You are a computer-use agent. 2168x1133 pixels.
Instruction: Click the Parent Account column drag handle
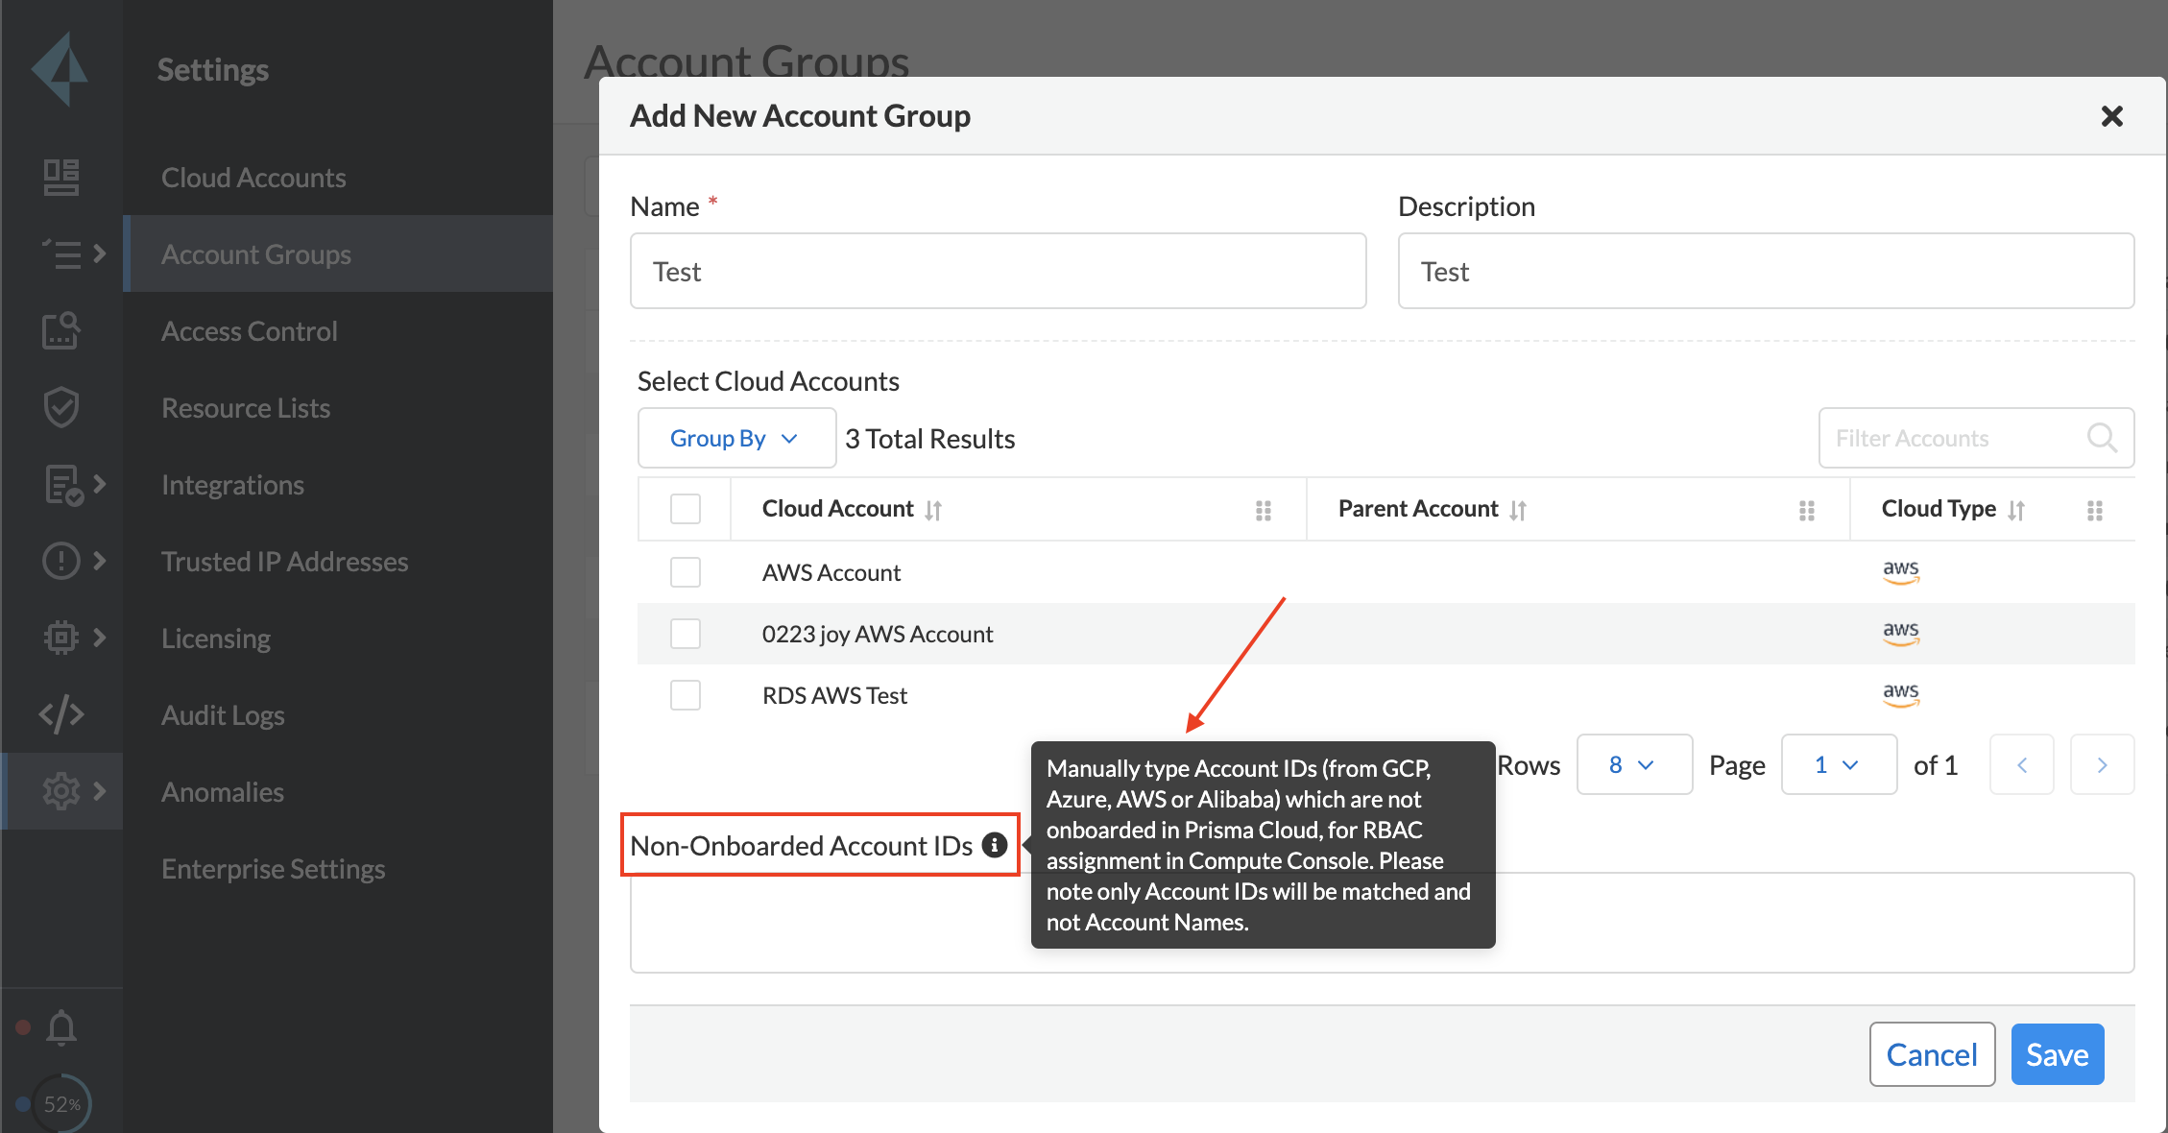click(x=1806, y=510)
